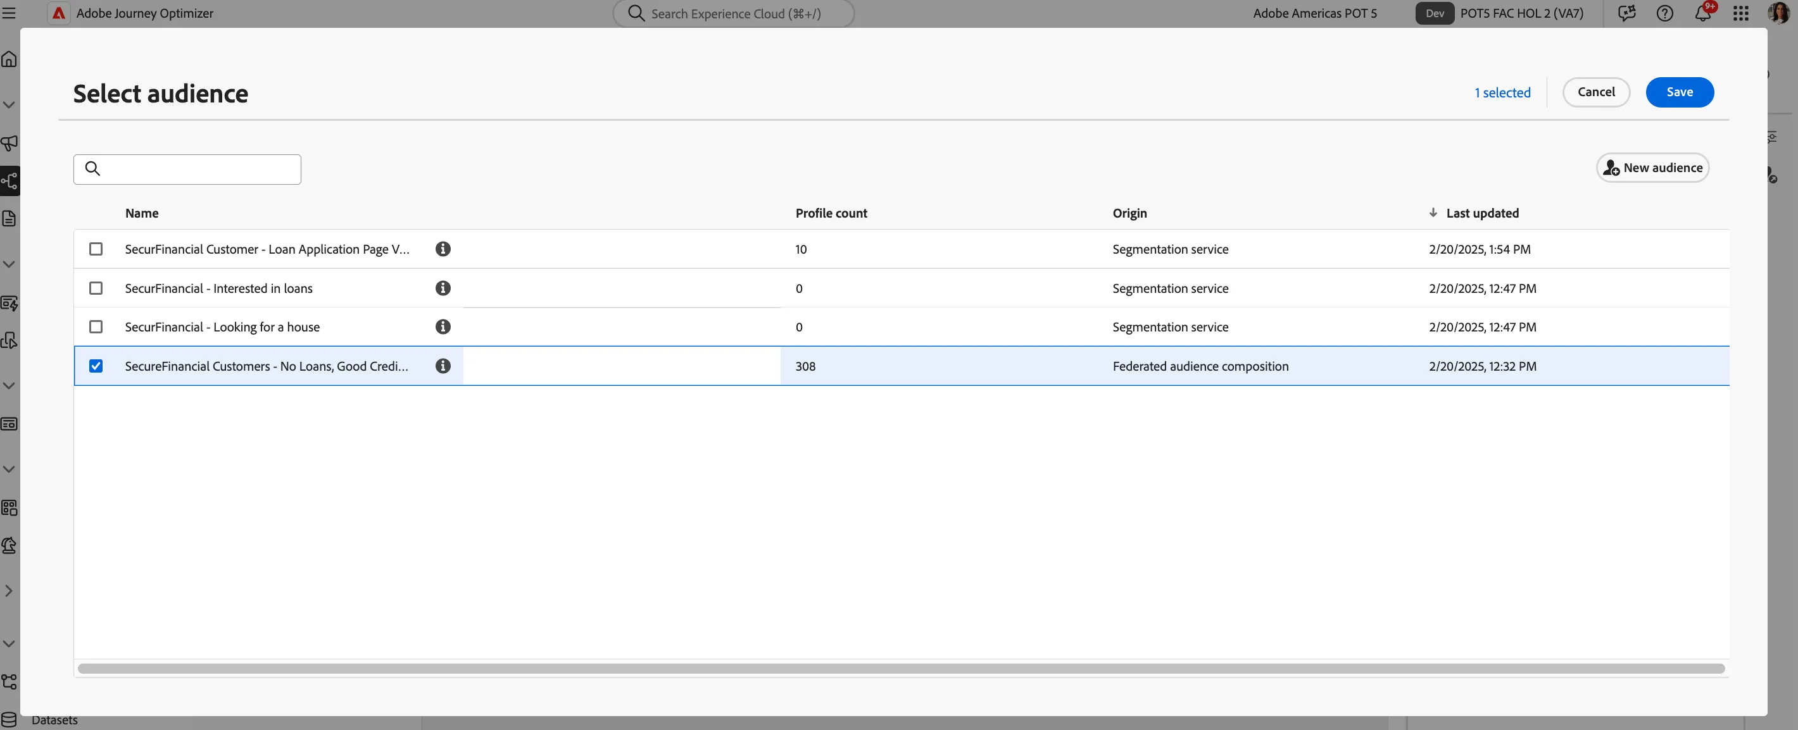The image size is (1798, 730).
Task: Show info for Looking for a house audience
Action: click(443, 326)
